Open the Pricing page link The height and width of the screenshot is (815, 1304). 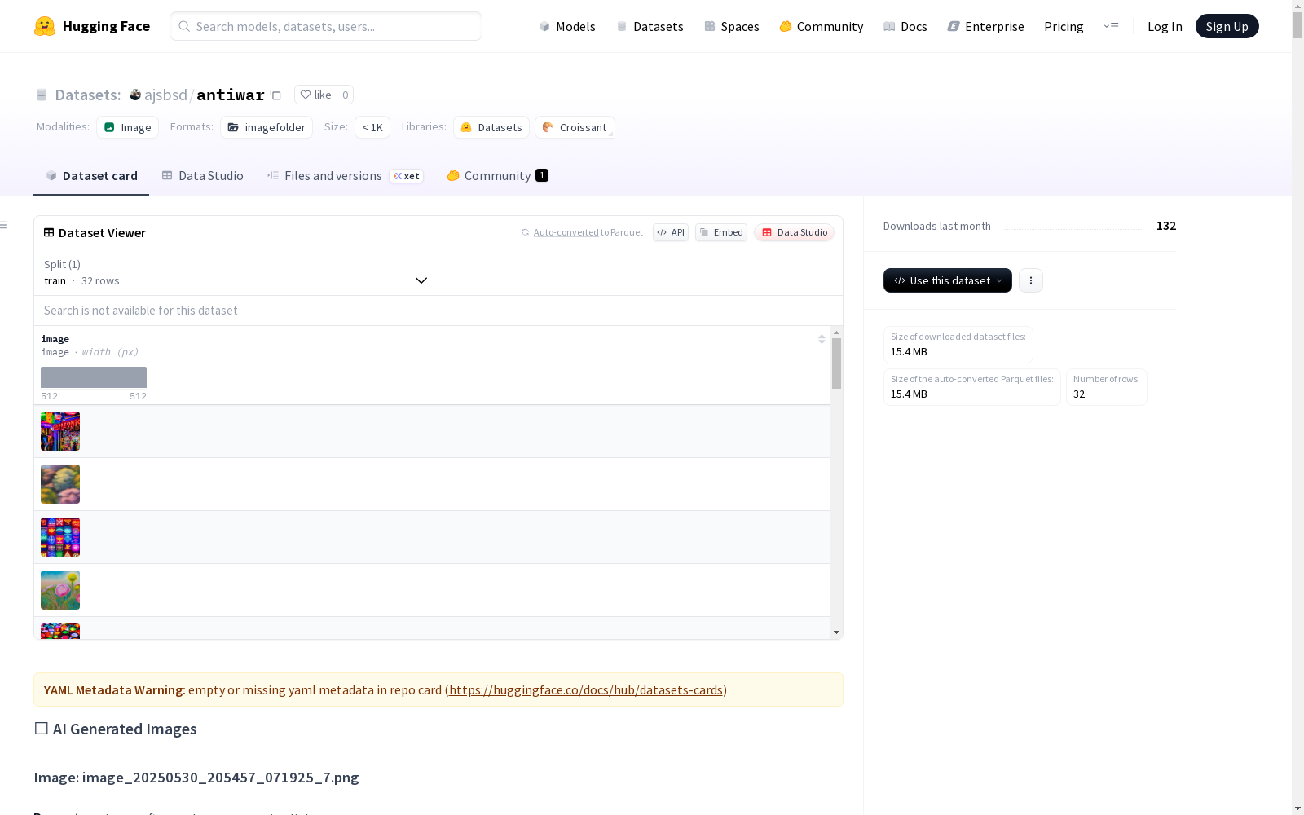(1064, 26)
